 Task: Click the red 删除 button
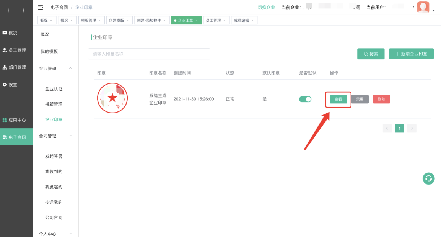pyautogui.click(x=381, y=99)
